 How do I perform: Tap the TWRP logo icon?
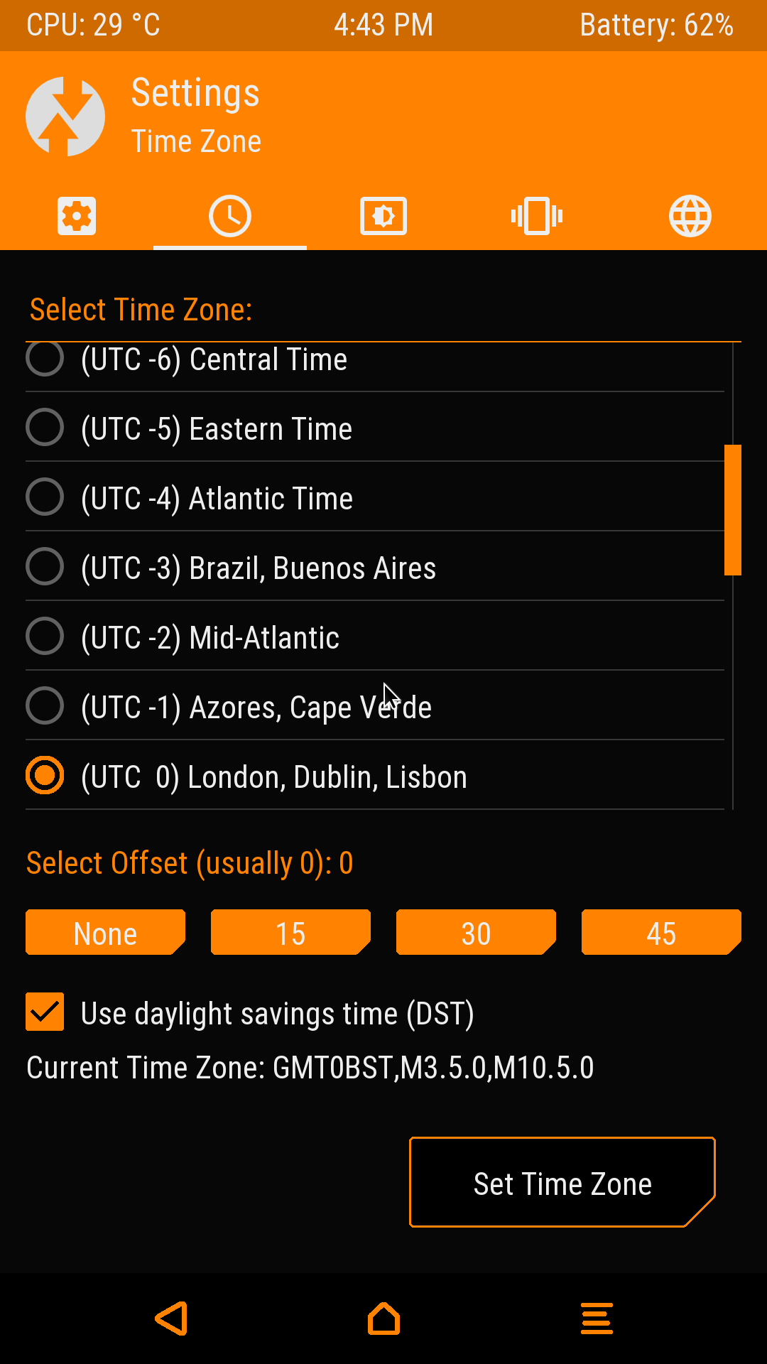65,117
